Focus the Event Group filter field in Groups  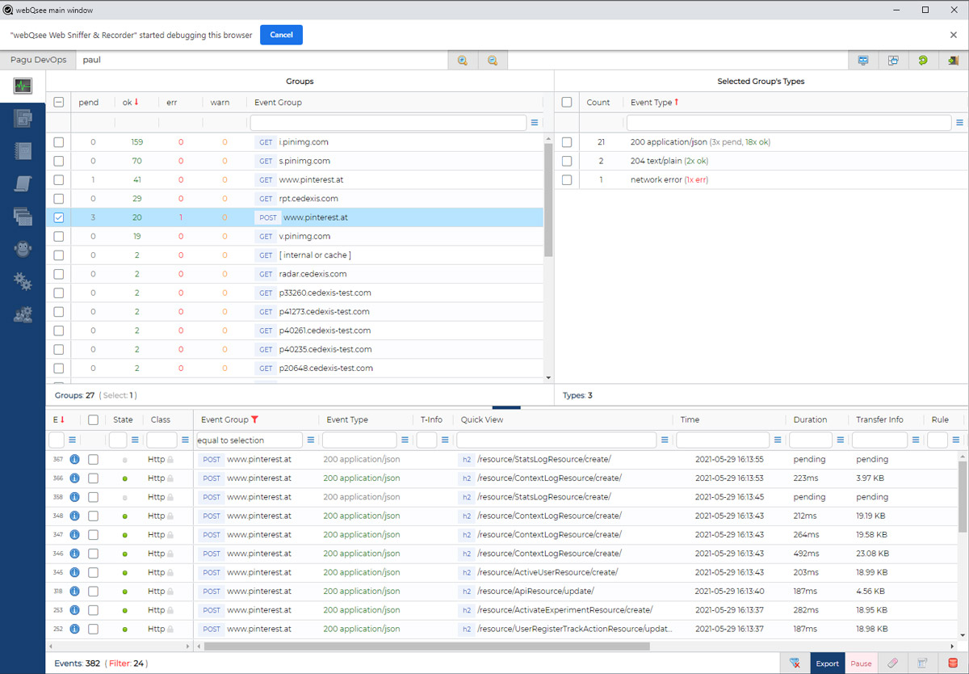[388, 123]
